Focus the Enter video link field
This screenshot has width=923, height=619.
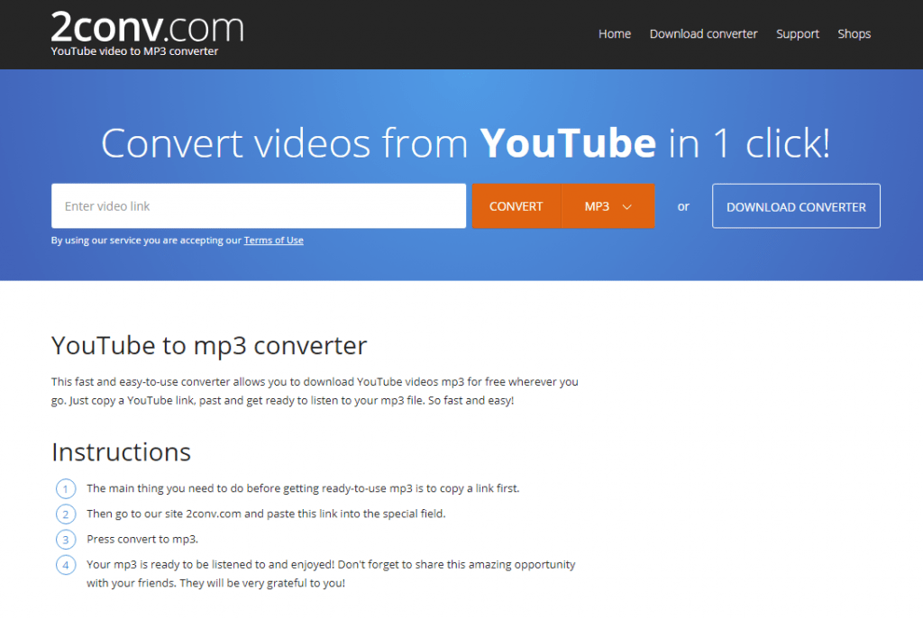tap(259, 206)
